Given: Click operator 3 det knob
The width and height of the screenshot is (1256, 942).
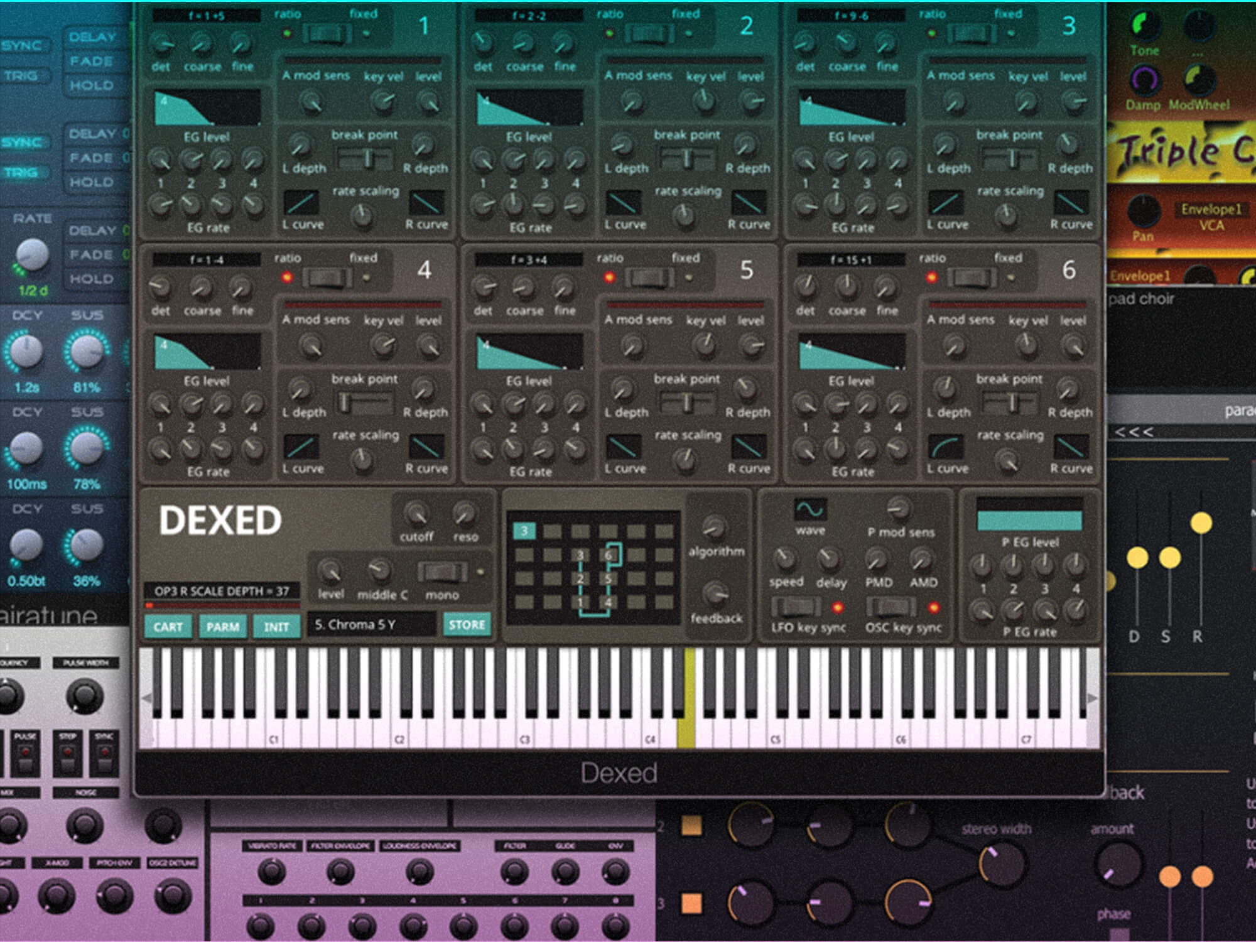Looking at the screenshot, I should [804, 43].
